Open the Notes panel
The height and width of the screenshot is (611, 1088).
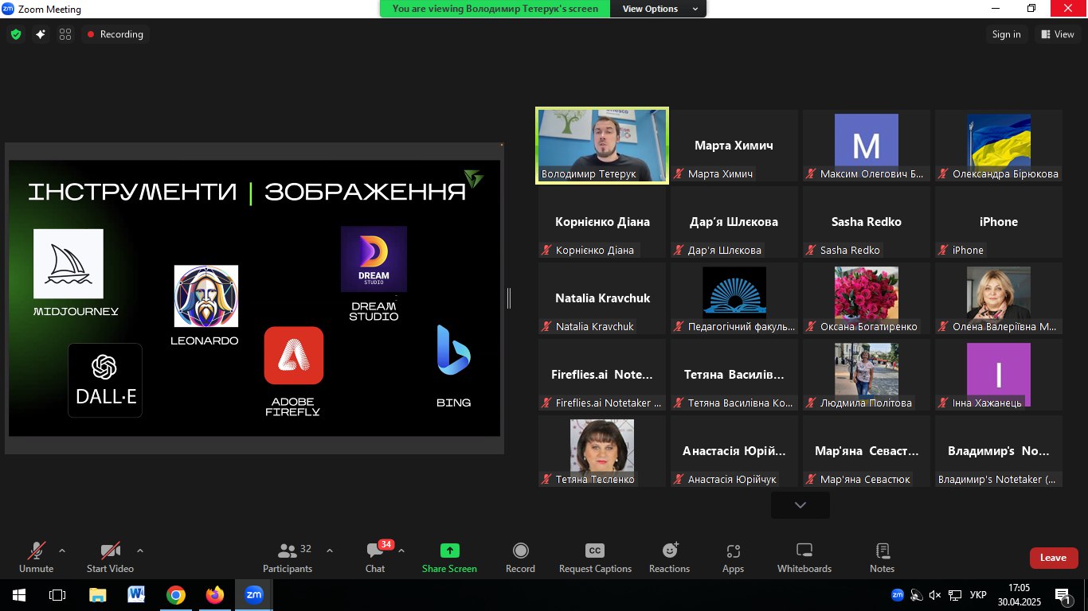[882, 557]
